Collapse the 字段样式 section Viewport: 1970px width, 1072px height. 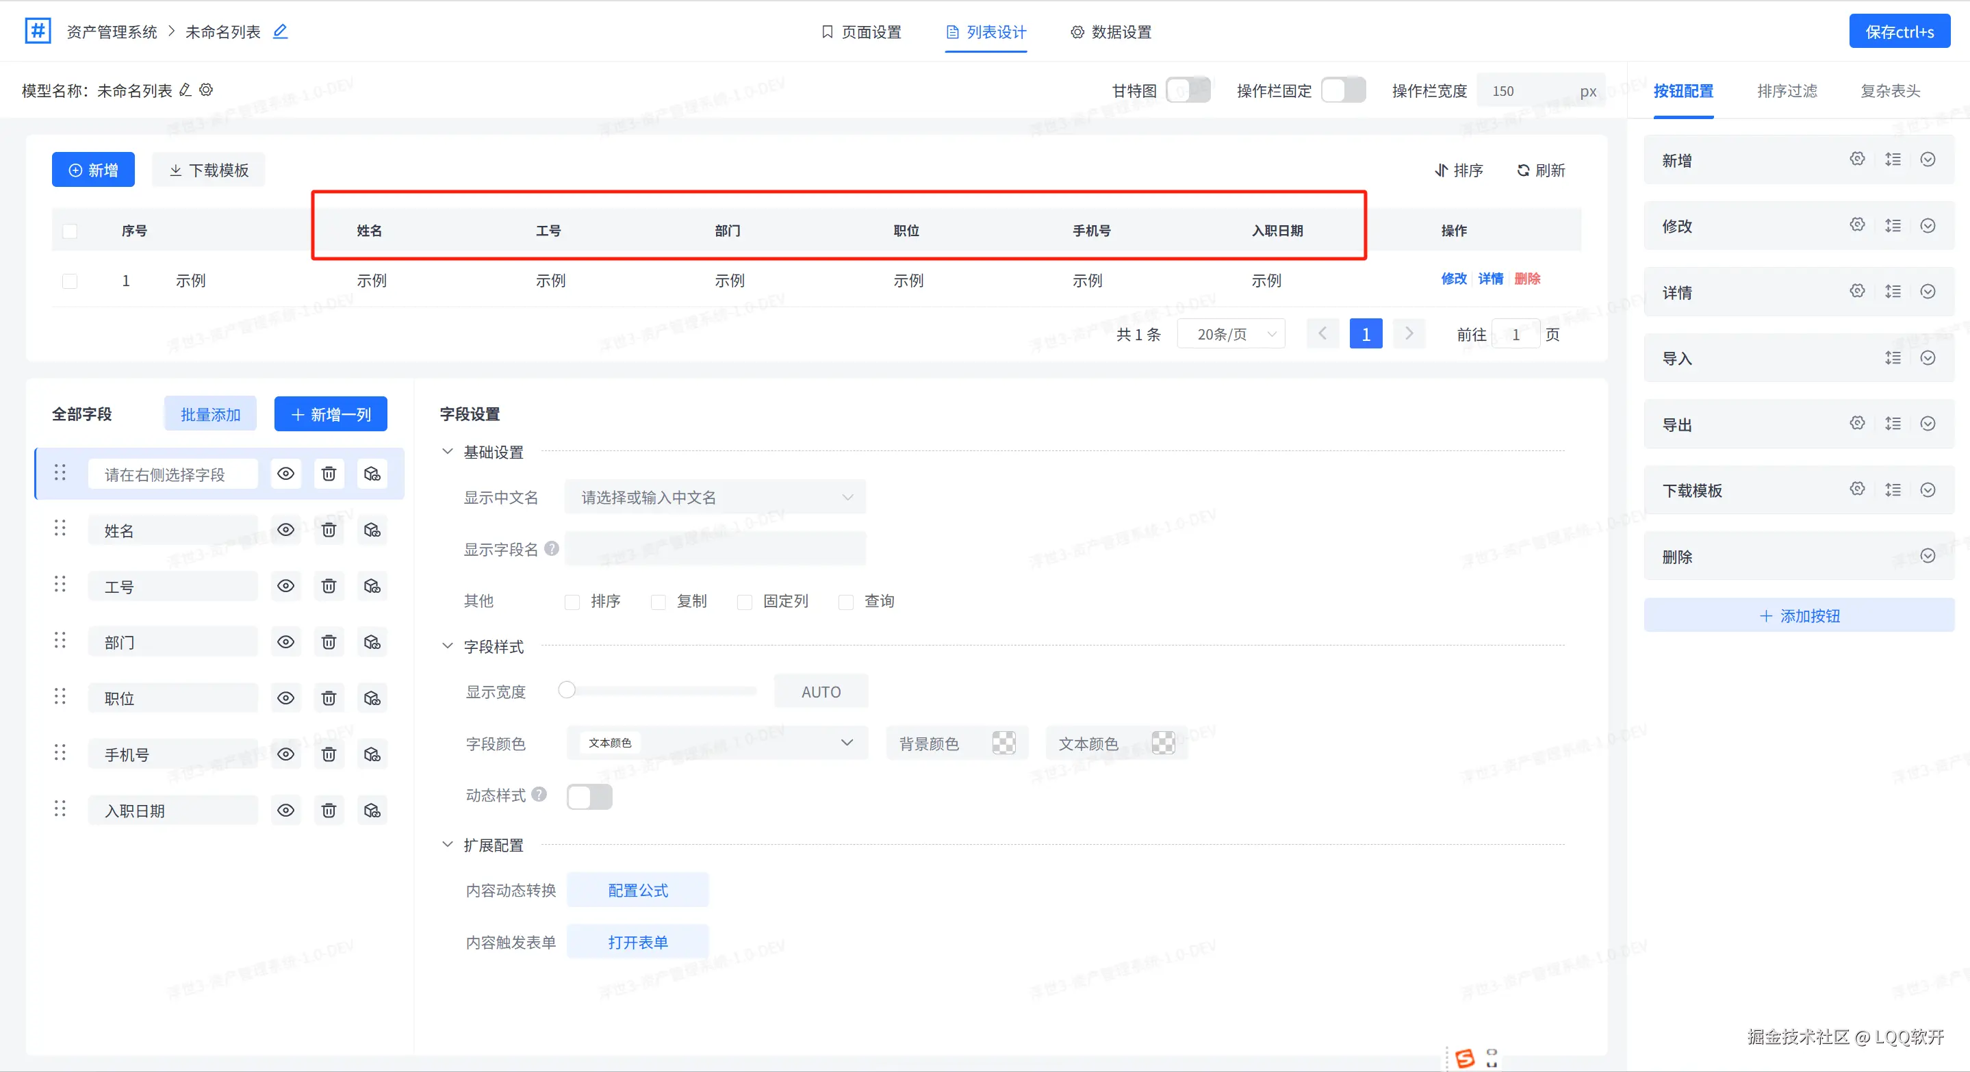click(x=448, y=646)
